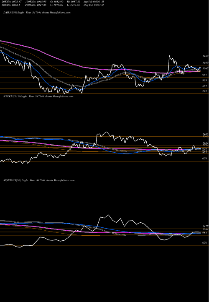
Task: Select the high price 'H:' readout
Action: (x=73, y=2)
